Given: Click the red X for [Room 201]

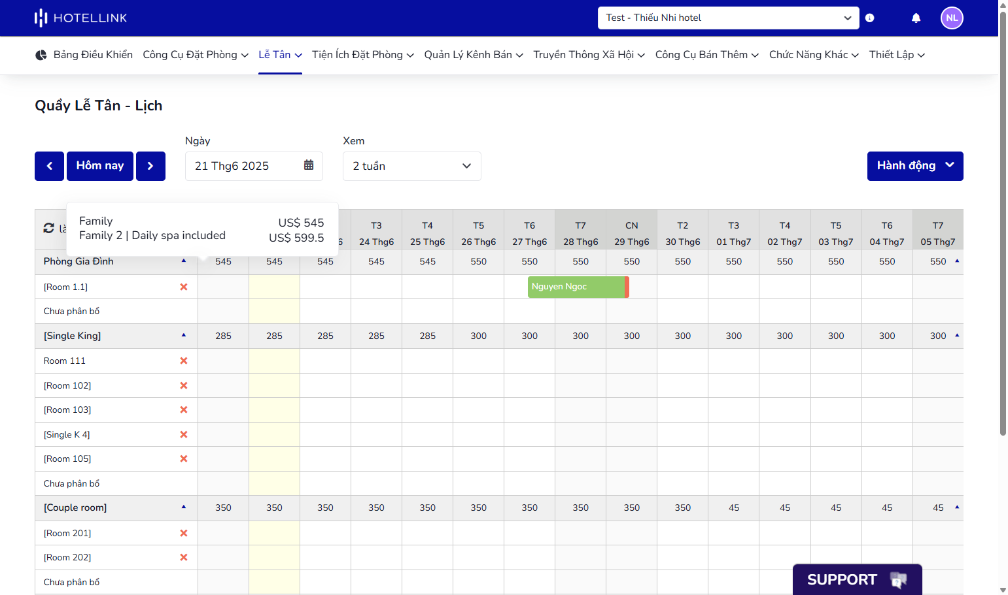Looking at the screenshot, I should point(184,533).
